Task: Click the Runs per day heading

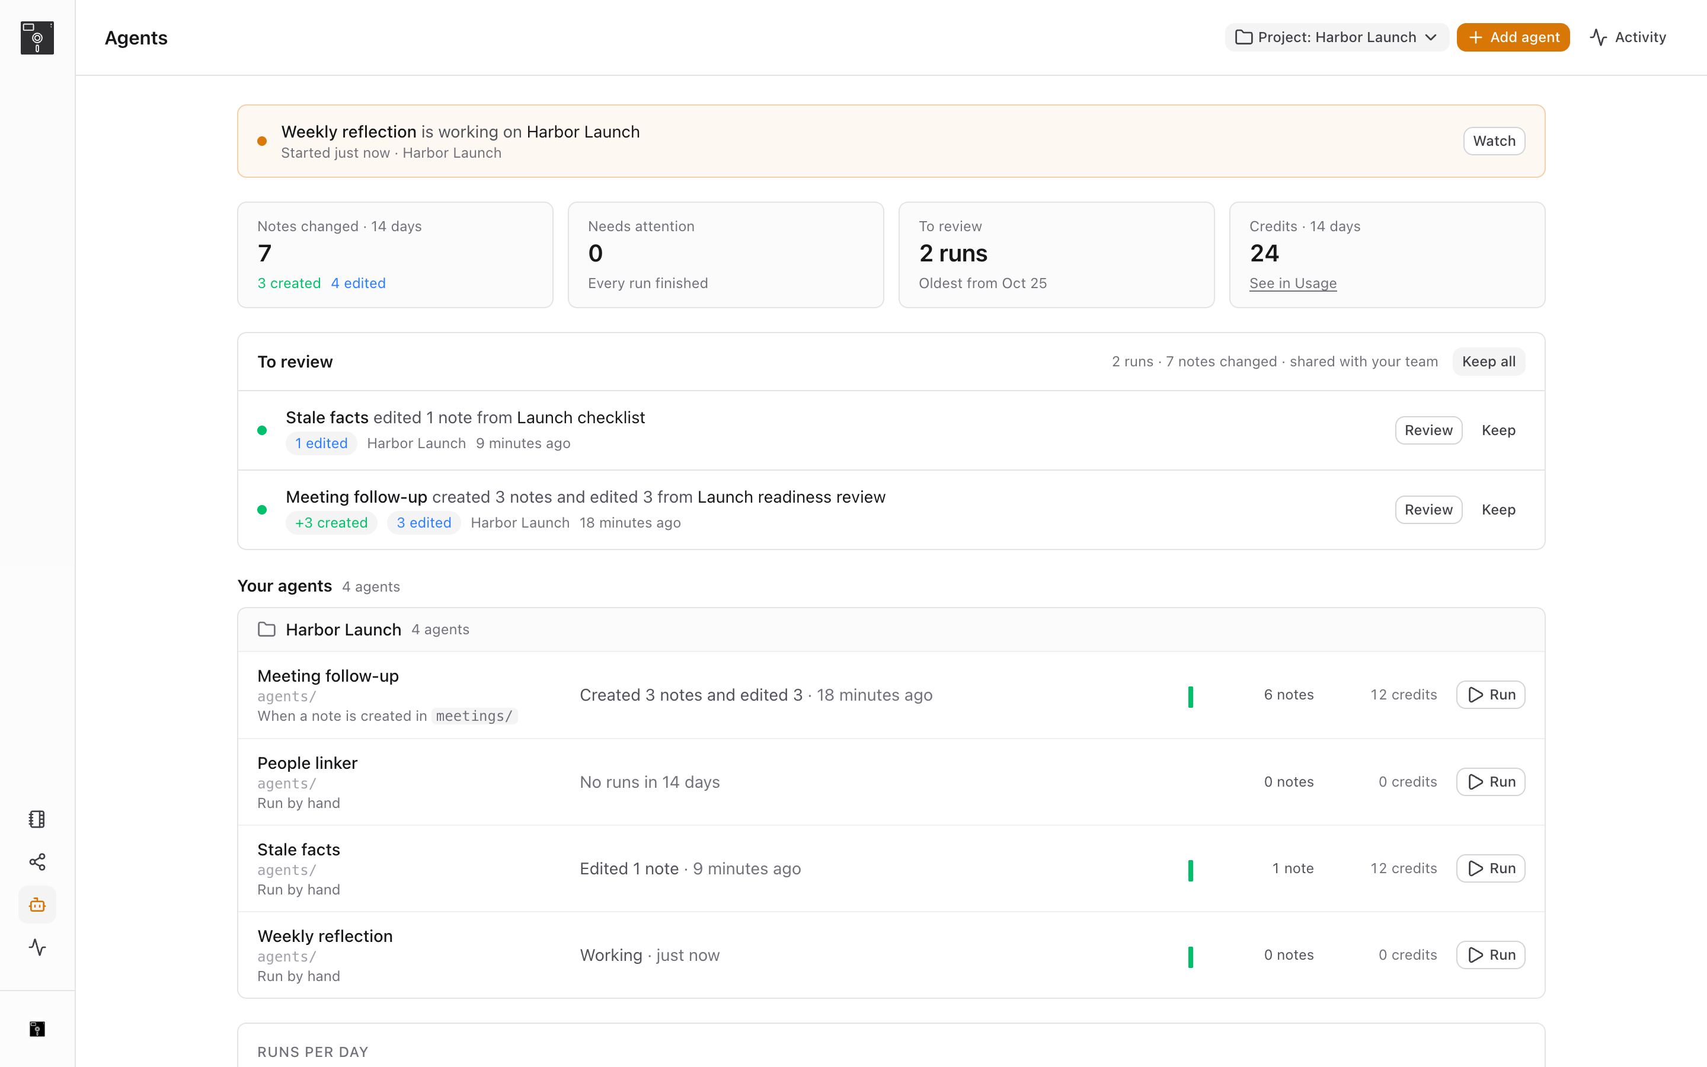Action: click(313, 1052)
